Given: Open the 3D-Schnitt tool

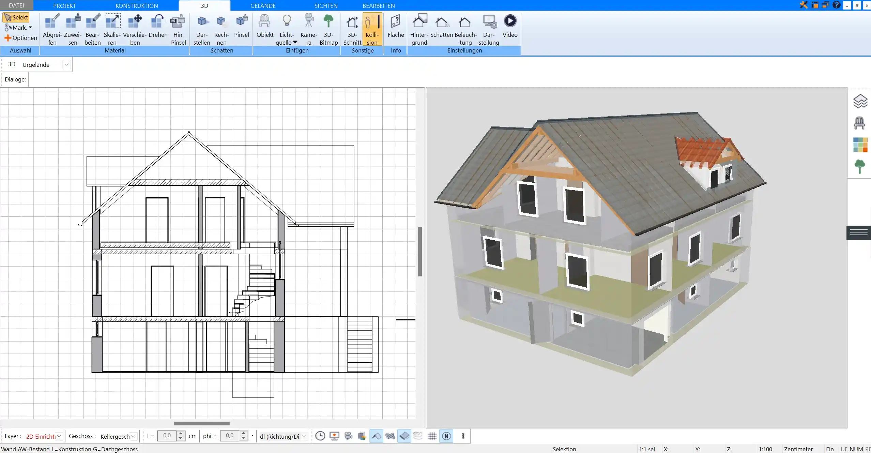Looking at the screenshot, I should click(x=352, y=29).
